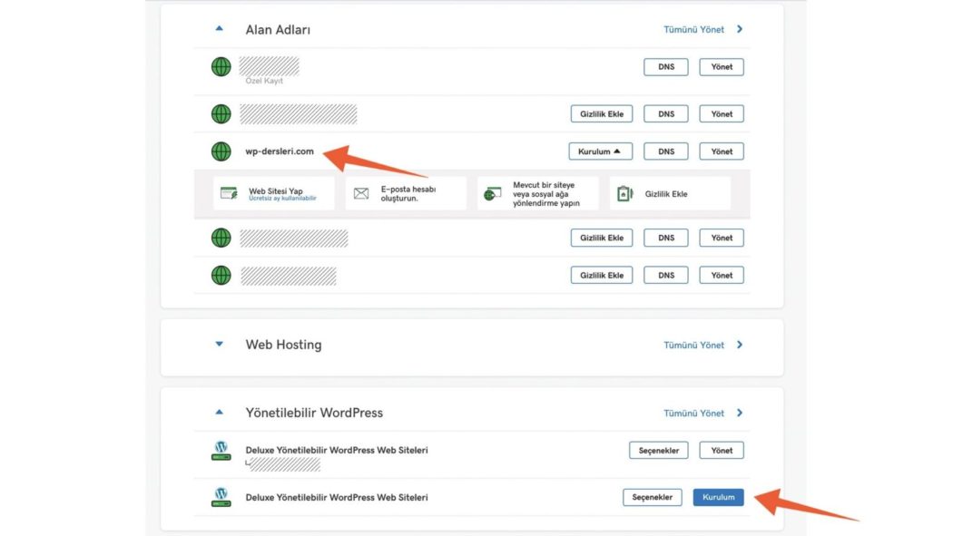Click DNS button for wp-dersleri.com
Image resolution: width=953 pixels, height=536 pixels.
click(x=666, y=151)
